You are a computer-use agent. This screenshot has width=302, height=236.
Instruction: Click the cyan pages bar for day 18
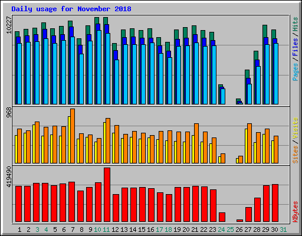170,81
